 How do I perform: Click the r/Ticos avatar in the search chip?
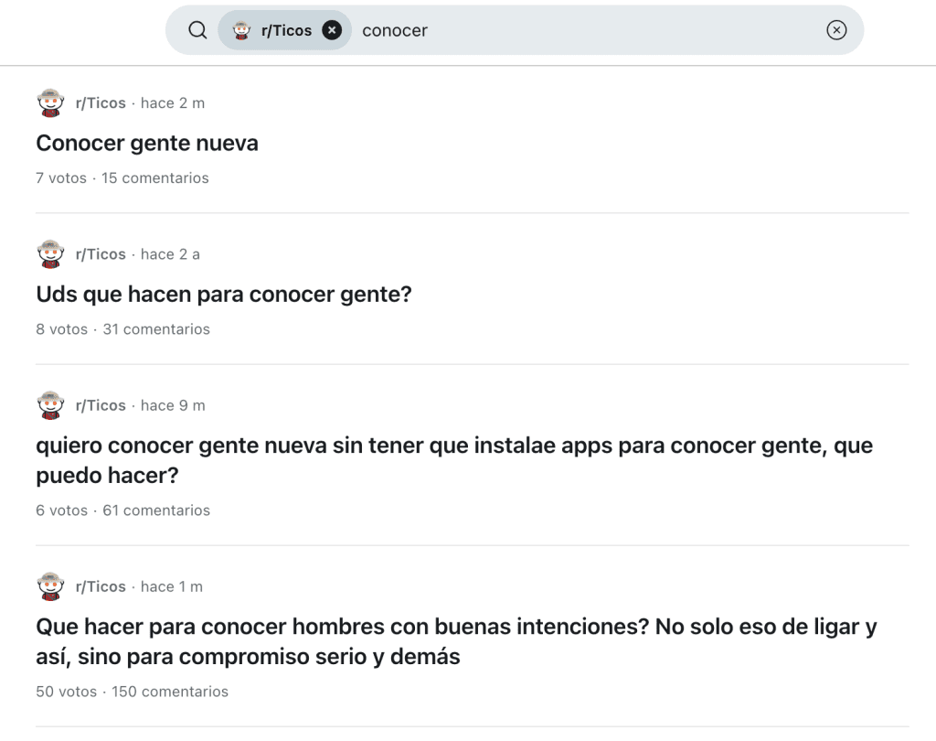241,30
